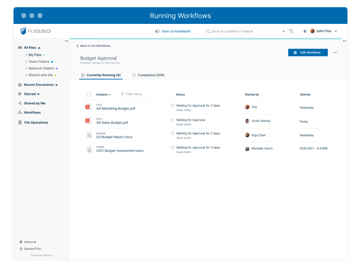Expand the John Fox user menu
Image resolution: width=361 pixels, height=267 pixels.
coord(324,31)
